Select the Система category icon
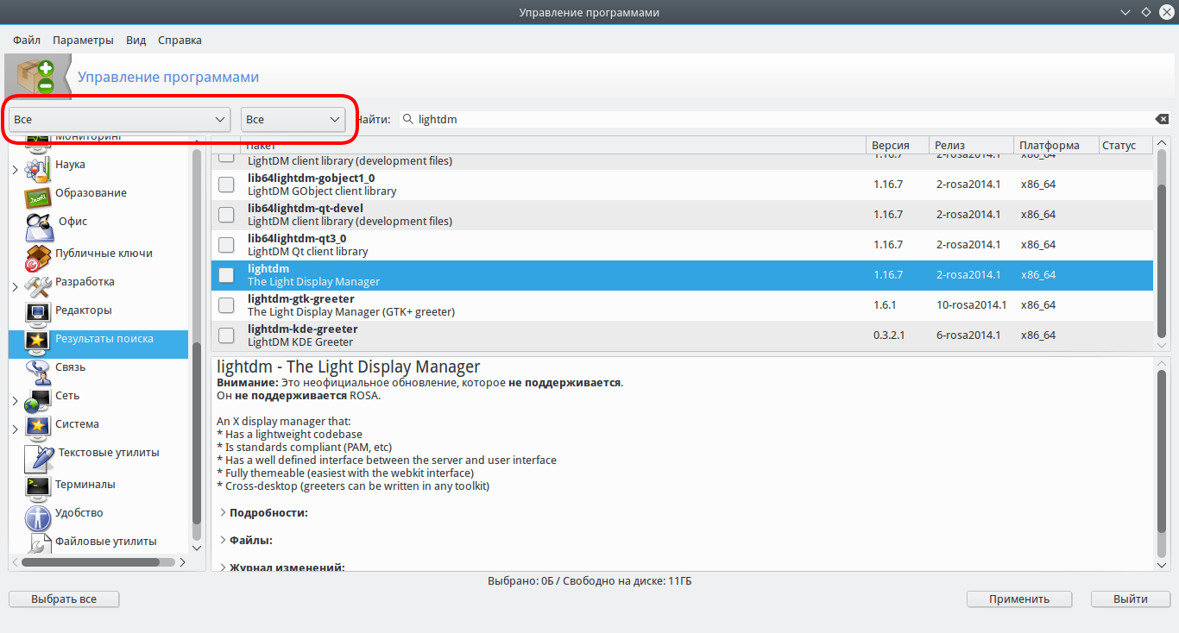1179x633 pixels. pos(38,427)
